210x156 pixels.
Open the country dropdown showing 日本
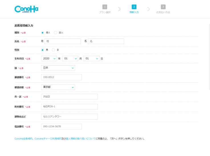pos(58,68)
